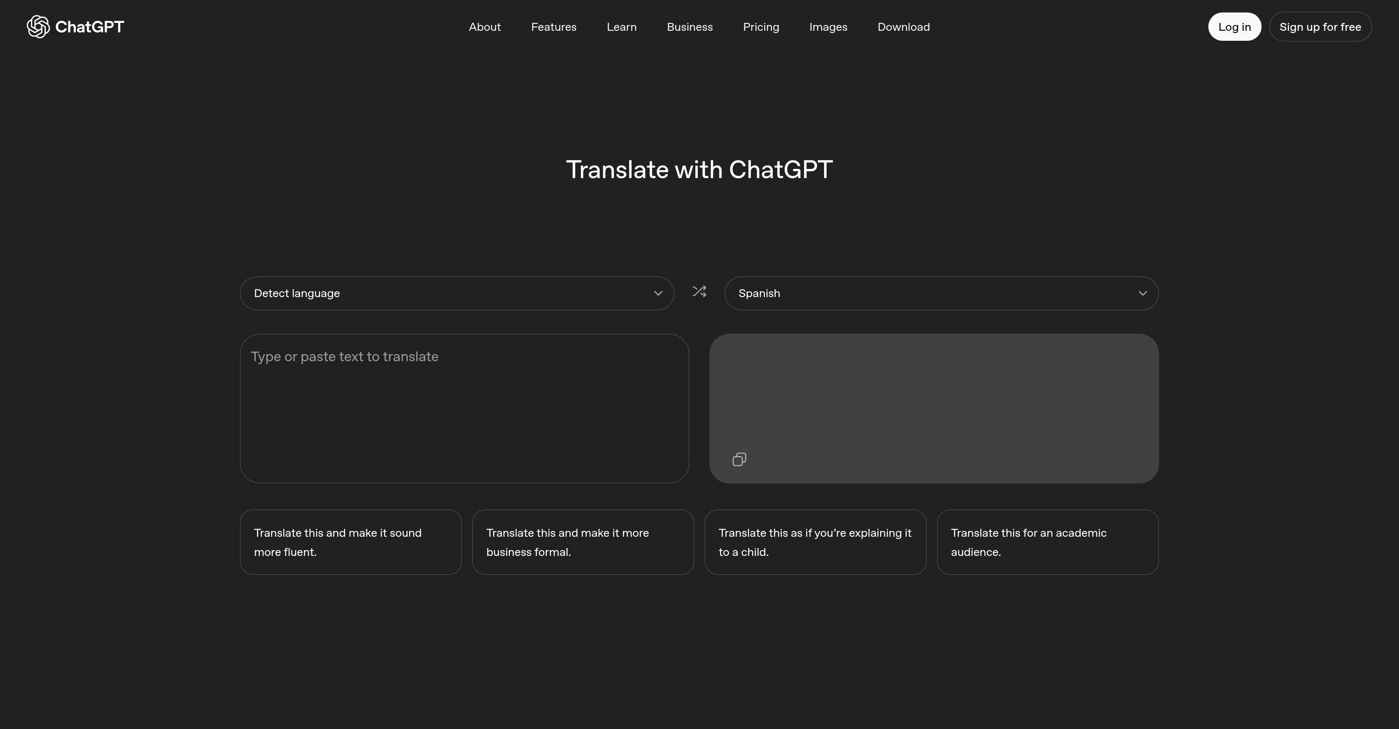The height and width of the screenshot is (729, 1399).
Task: Click the Log in button
Action: (1235, 26)
